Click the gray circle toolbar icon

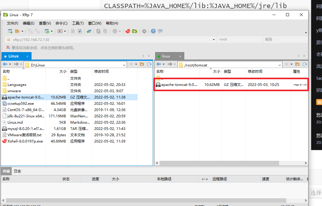point(115,31)
